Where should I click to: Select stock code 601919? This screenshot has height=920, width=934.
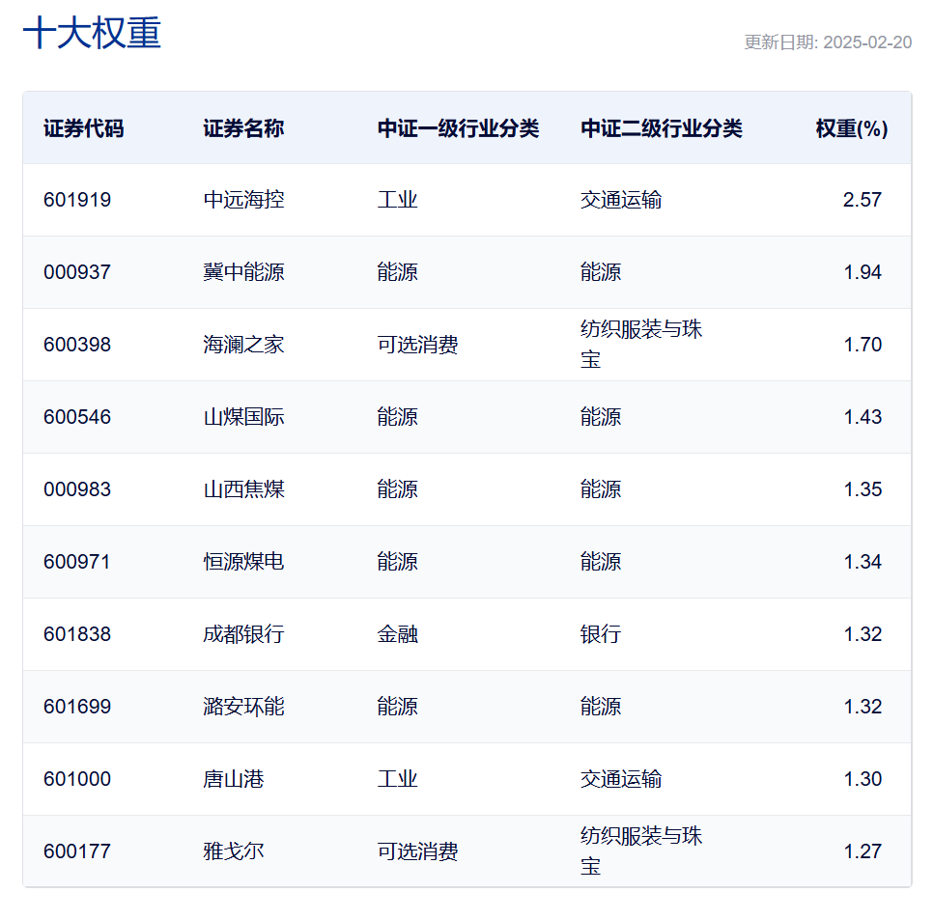click(77, 200)
